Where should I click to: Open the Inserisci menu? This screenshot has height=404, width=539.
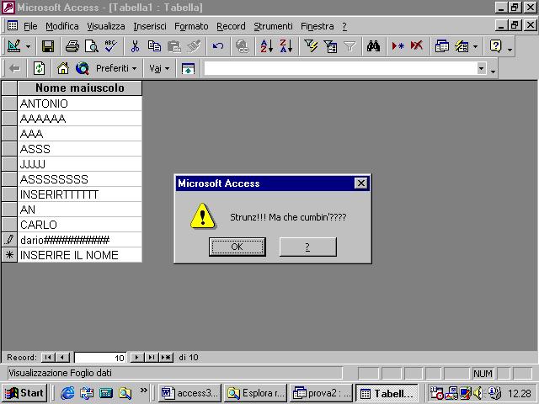coord(150,26)
